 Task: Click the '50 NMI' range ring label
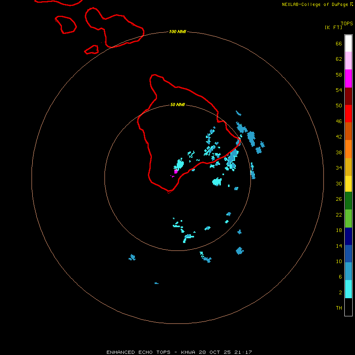coord(177,105)
